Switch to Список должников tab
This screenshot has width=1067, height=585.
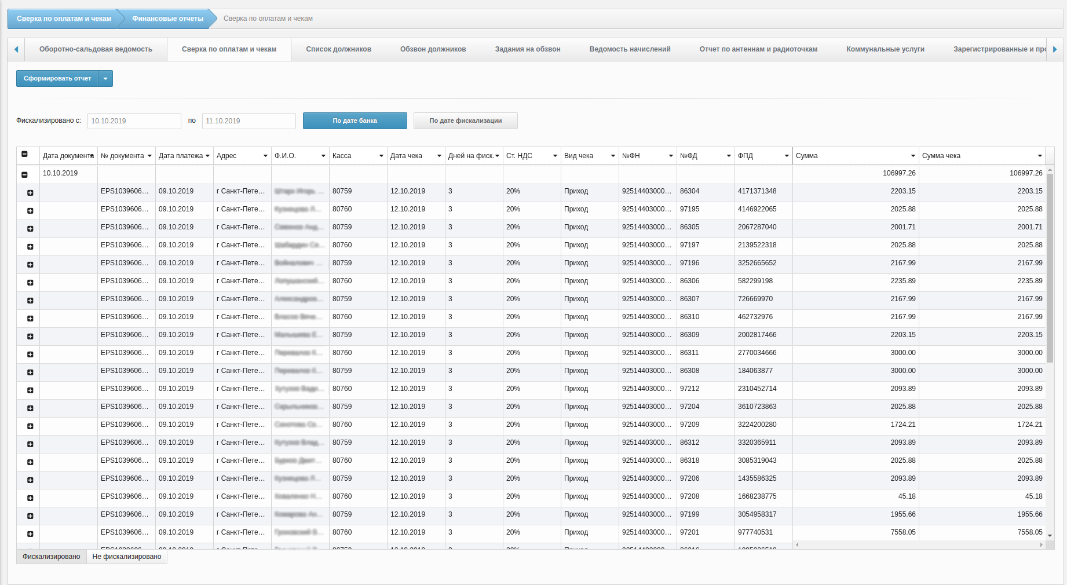[338, 49]
